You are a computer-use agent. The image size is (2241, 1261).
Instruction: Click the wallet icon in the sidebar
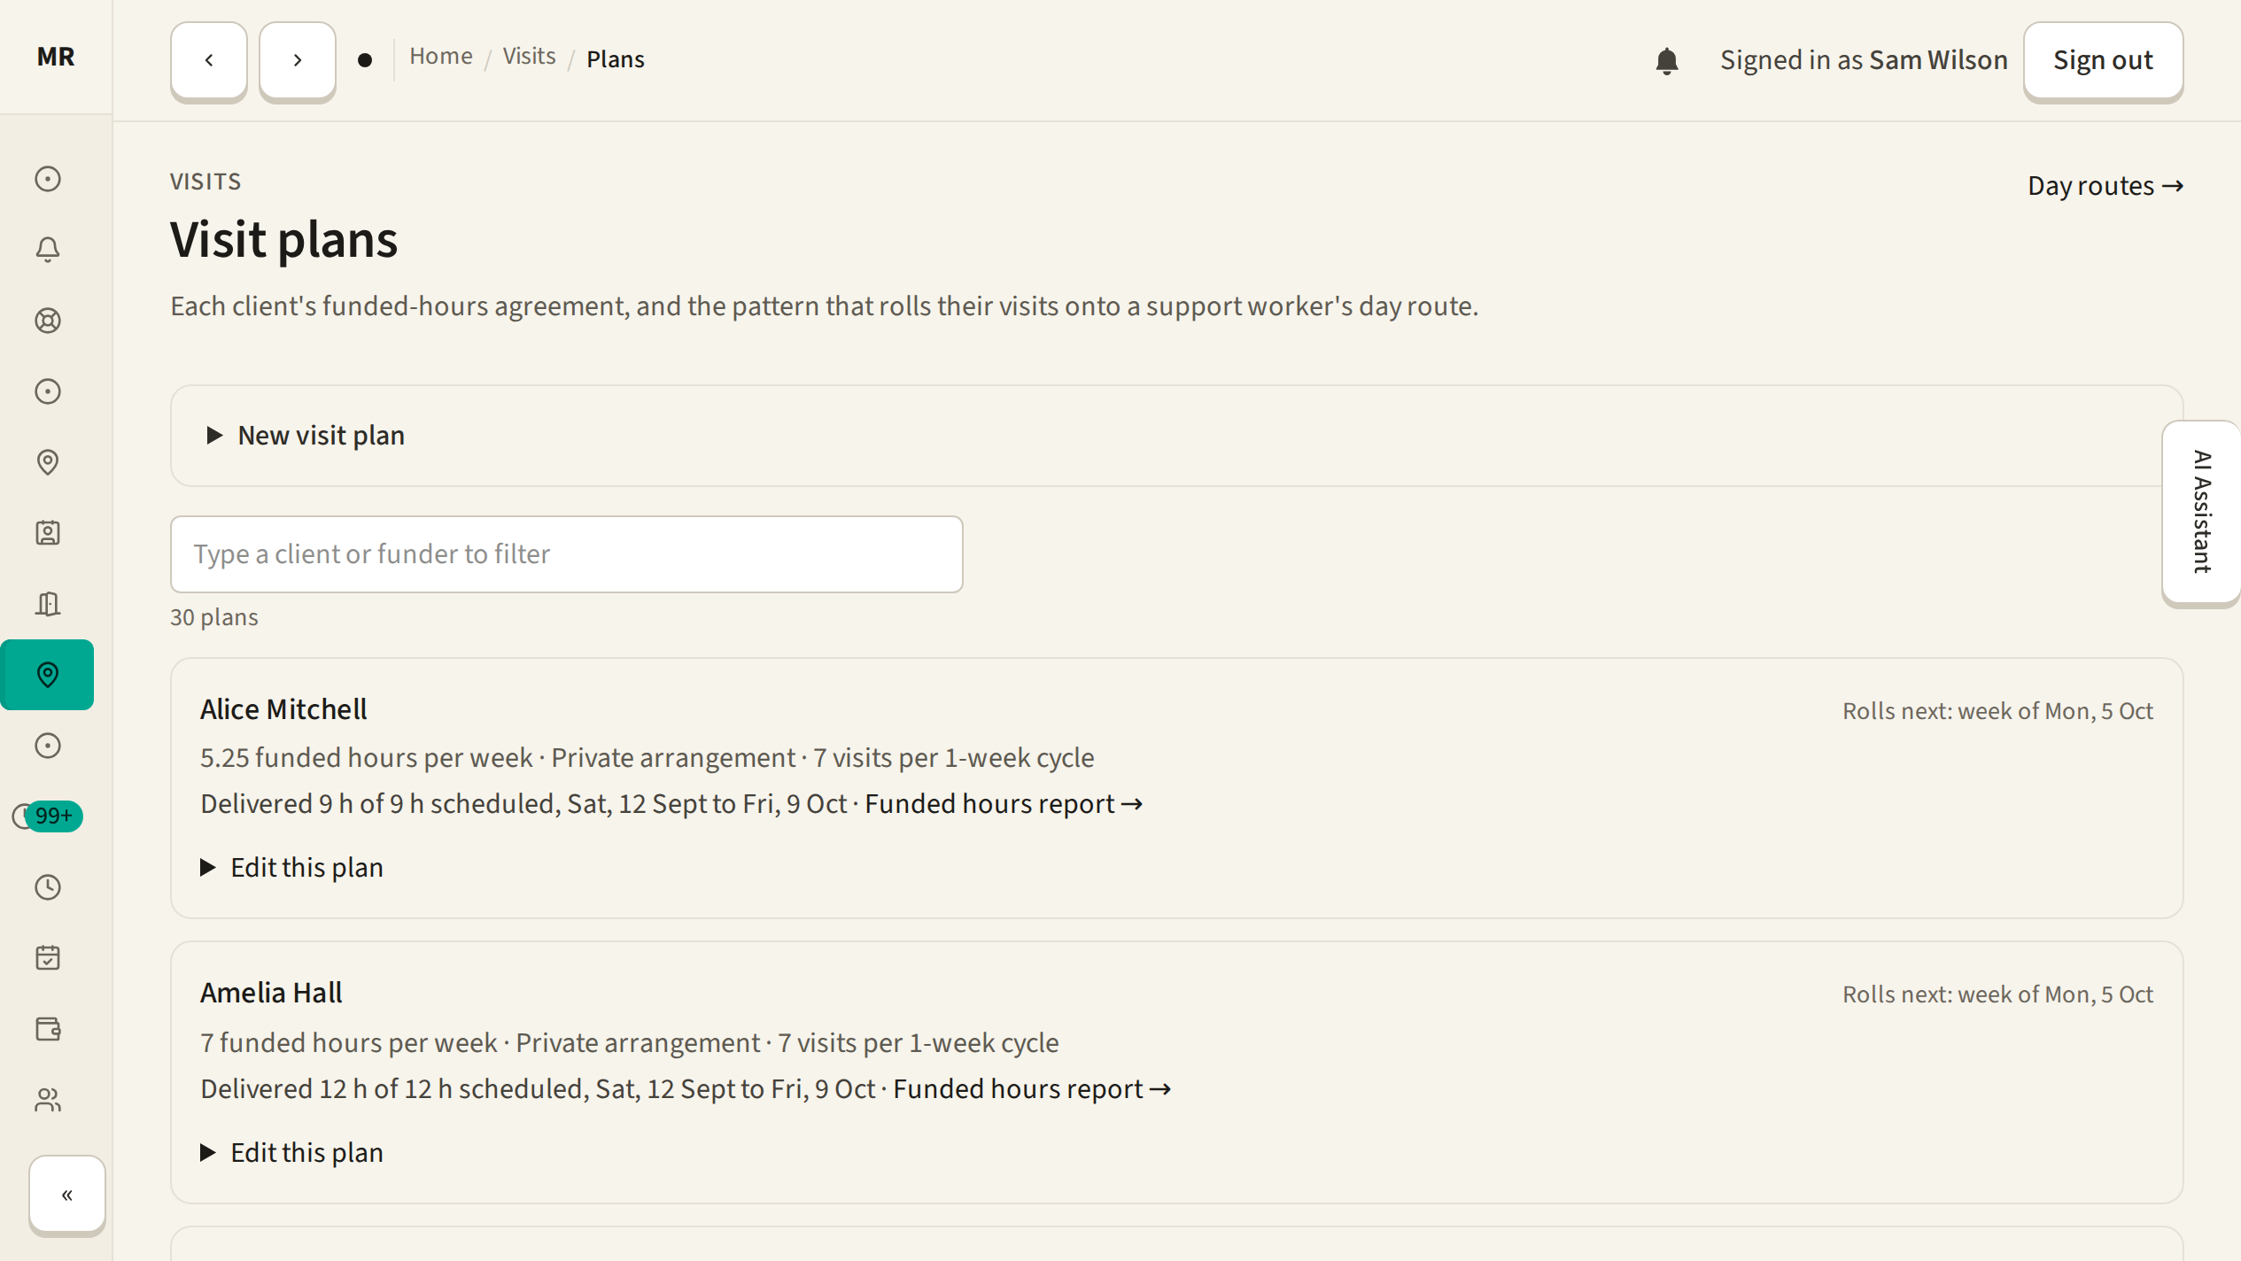[x=48, y=1029]
